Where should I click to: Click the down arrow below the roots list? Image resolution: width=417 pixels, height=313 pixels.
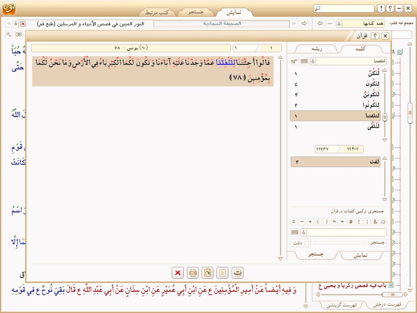tap(385, 200)
